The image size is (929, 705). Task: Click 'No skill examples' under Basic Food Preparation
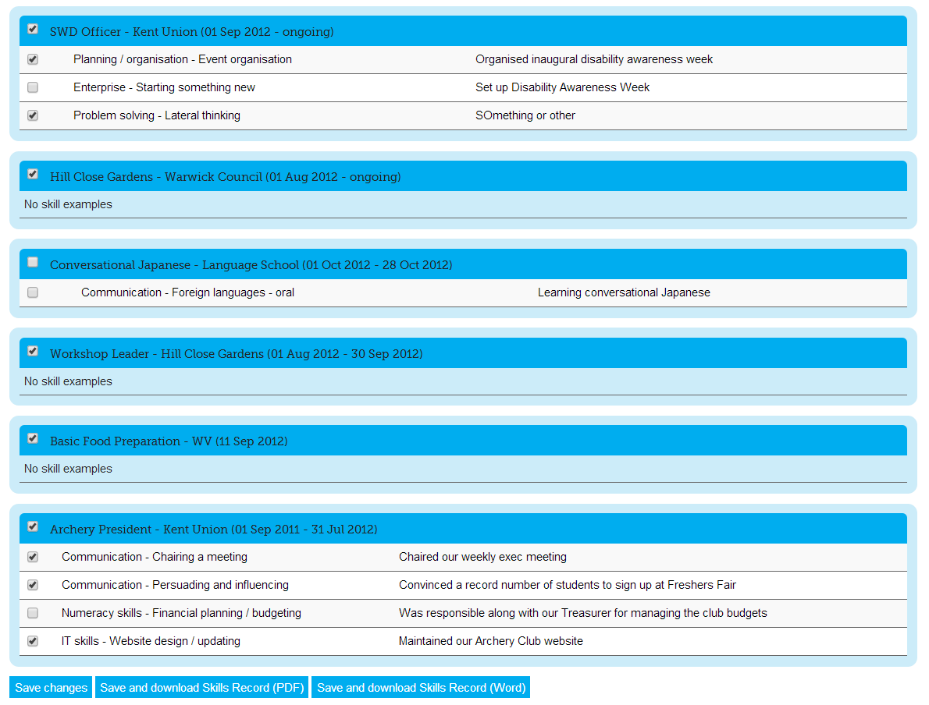click(x=68, y=469)
